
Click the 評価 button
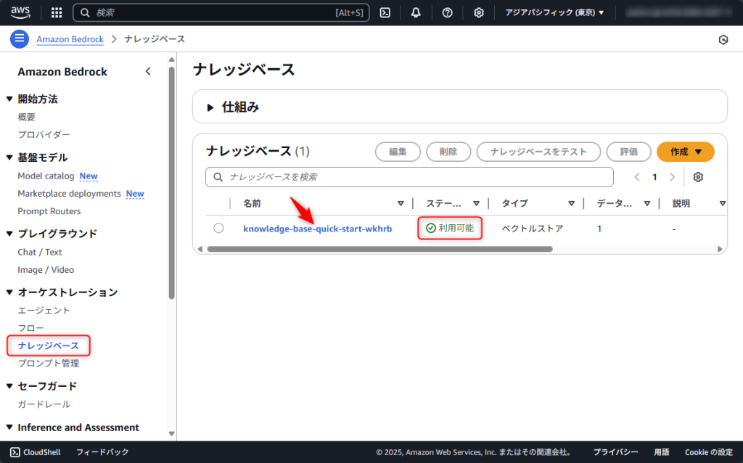point(628,152)
